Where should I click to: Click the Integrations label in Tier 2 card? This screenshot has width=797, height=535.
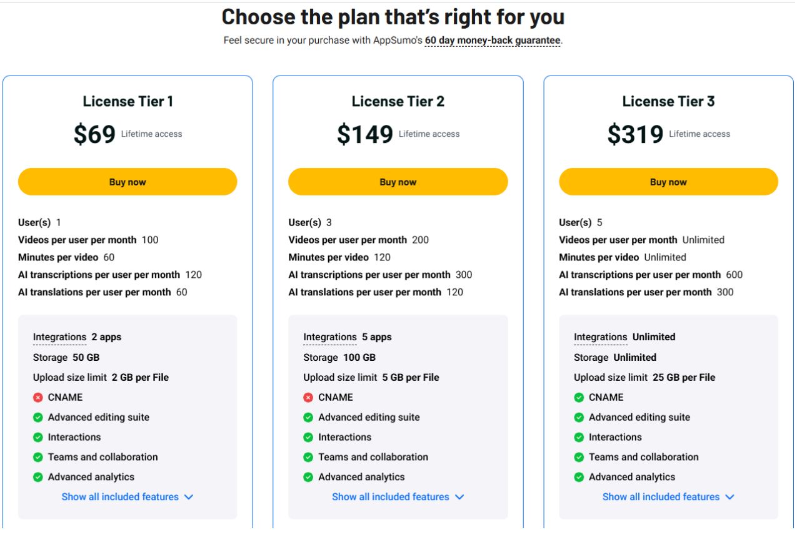(x=329, y=336)
